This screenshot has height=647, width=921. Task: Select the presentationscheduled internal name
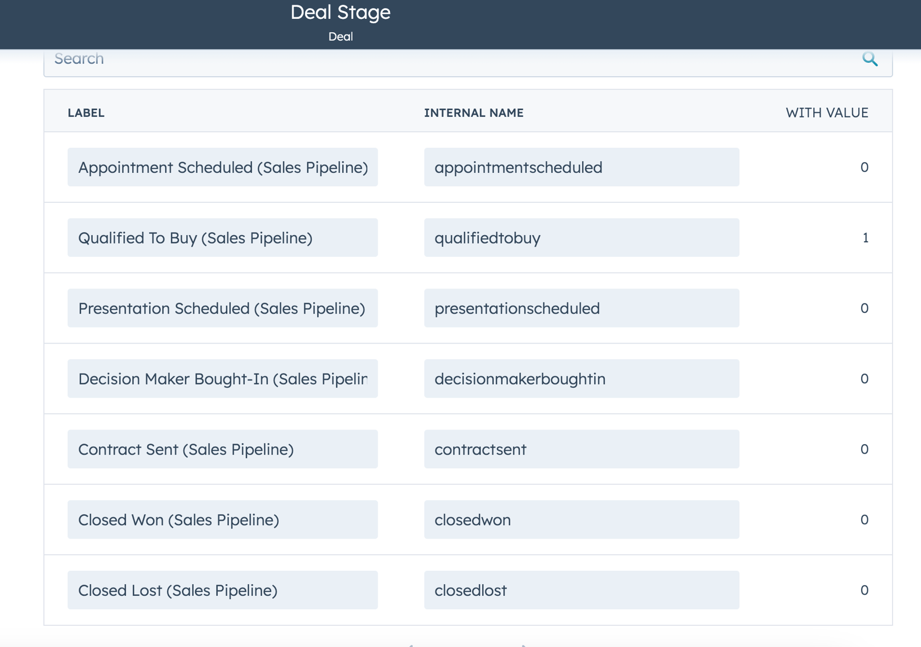[x=581, y=308]
